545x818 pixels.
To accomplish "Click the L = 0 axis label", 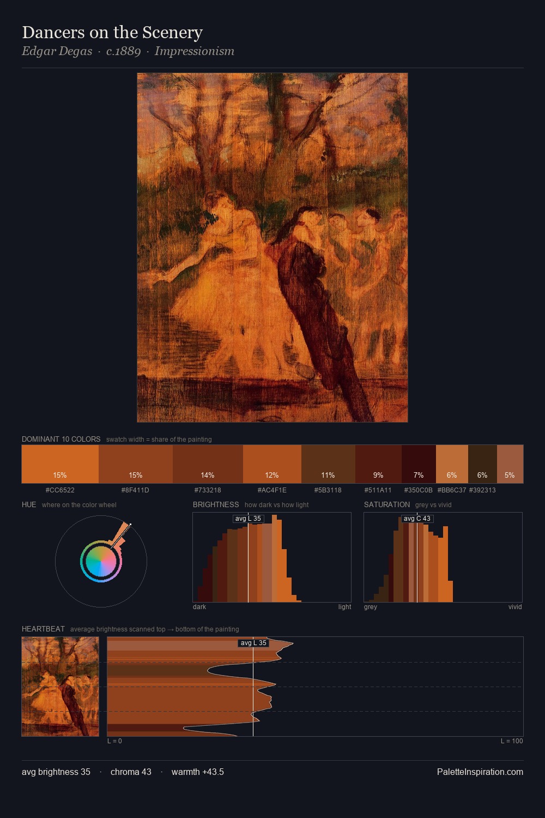I will tap(114, 741).
